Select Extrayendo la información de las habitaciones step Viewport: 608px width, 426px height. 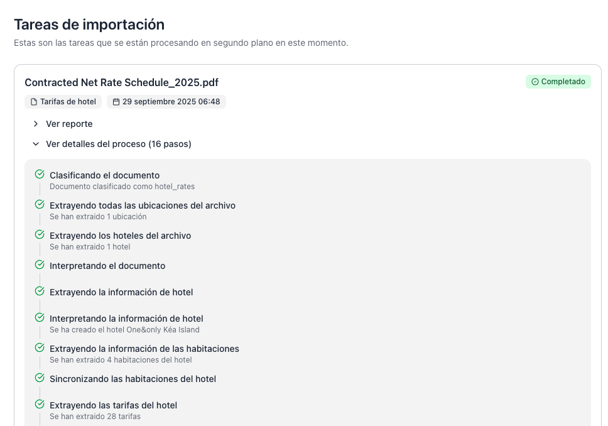pyautogui.click(x=144, y=349)
